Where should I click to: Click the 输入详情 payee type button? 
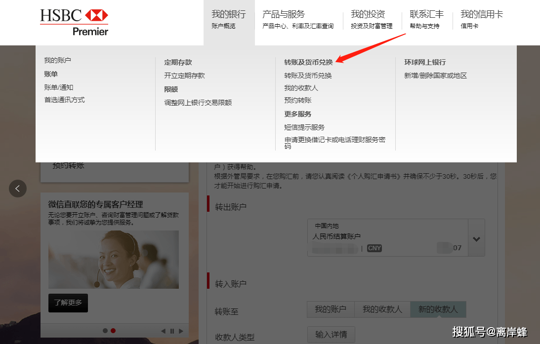pos(331,334)
